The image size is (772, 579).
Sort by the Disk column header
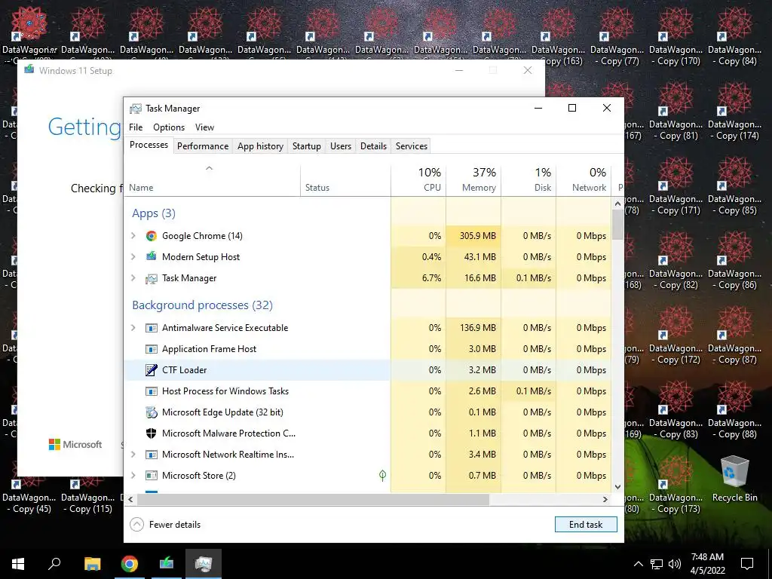pos(528,179)
